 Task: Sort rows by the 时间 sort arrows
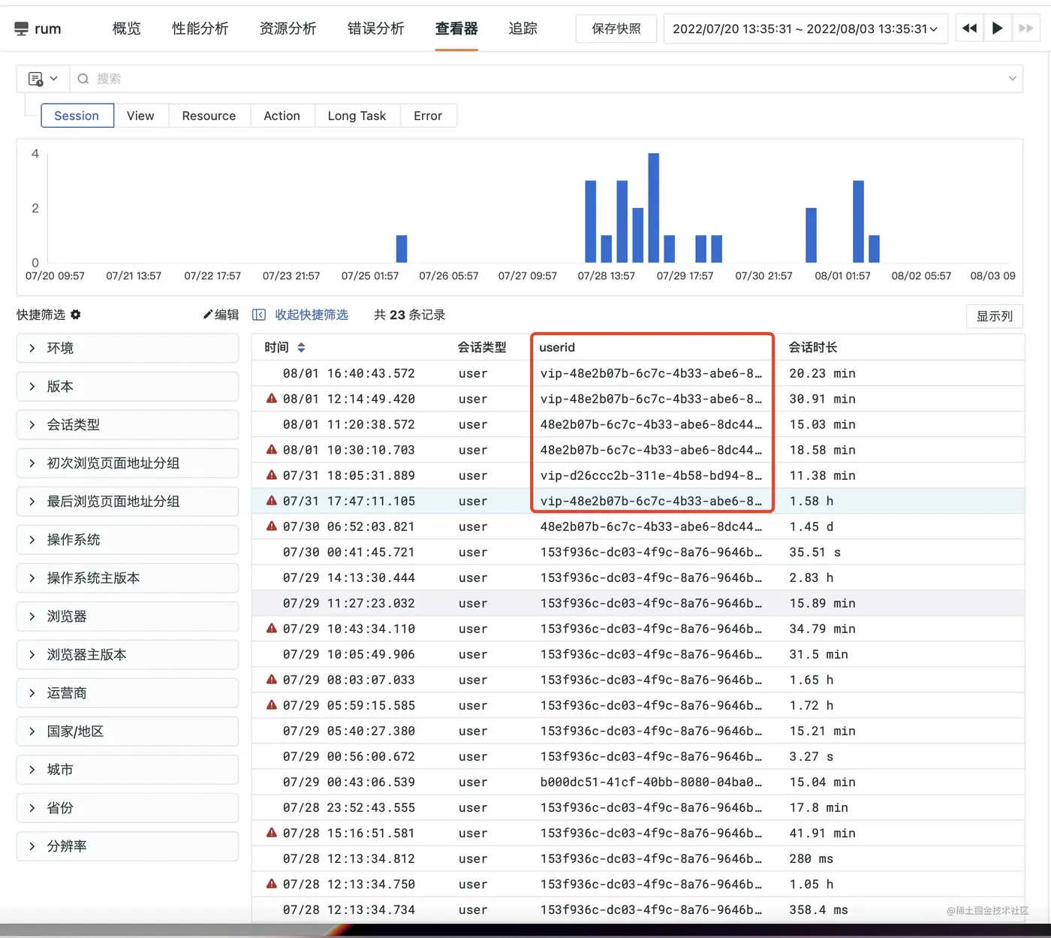301,348
